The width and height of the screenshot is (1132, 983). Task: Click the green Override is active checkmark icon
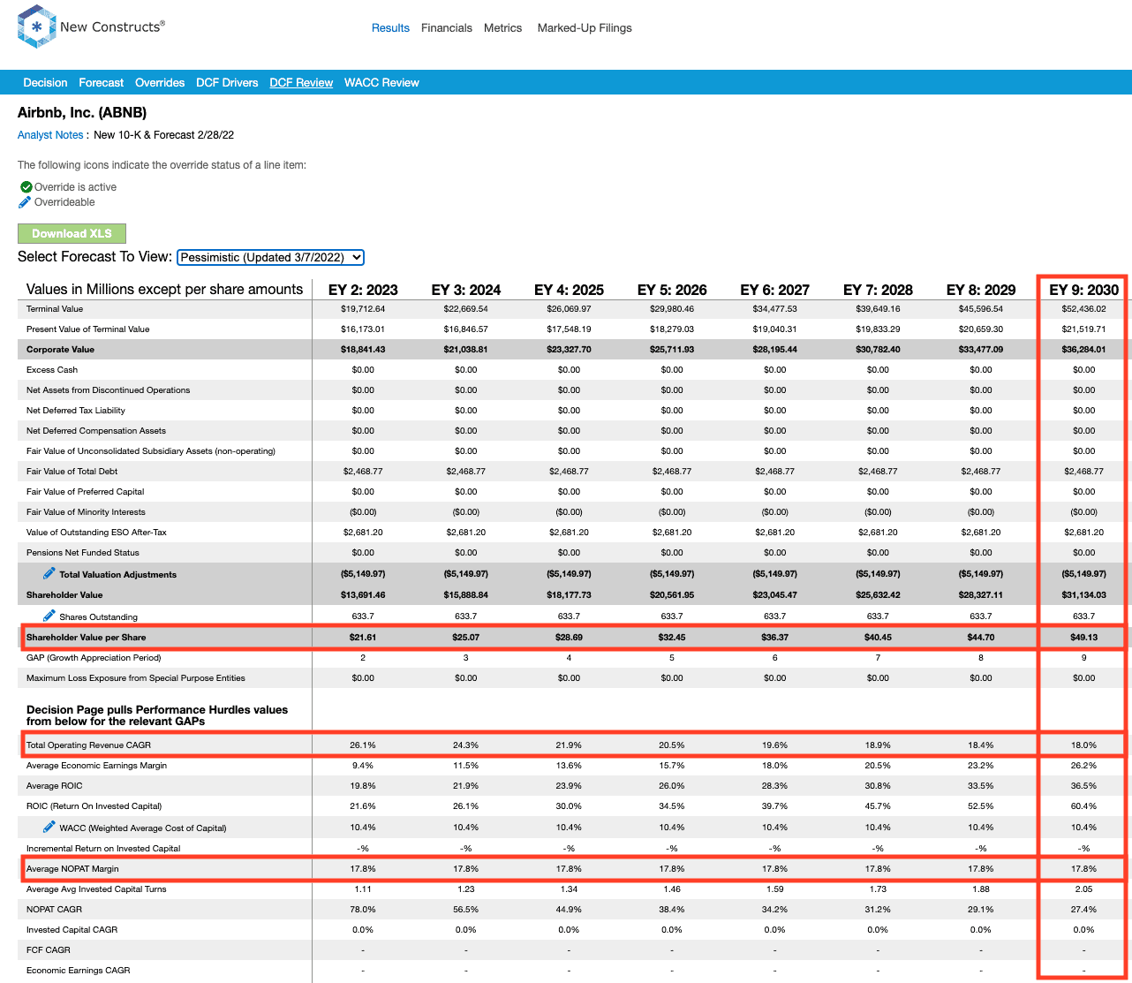coord(26,187)
